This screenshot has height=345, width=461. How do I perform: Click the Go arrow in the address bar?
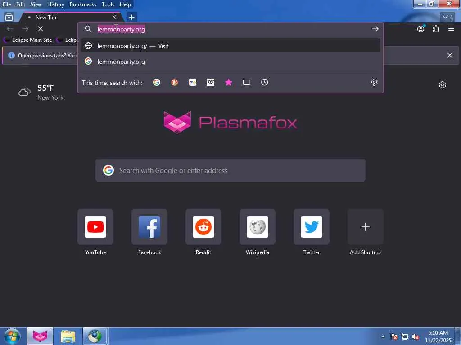click(x=375, y=29)
